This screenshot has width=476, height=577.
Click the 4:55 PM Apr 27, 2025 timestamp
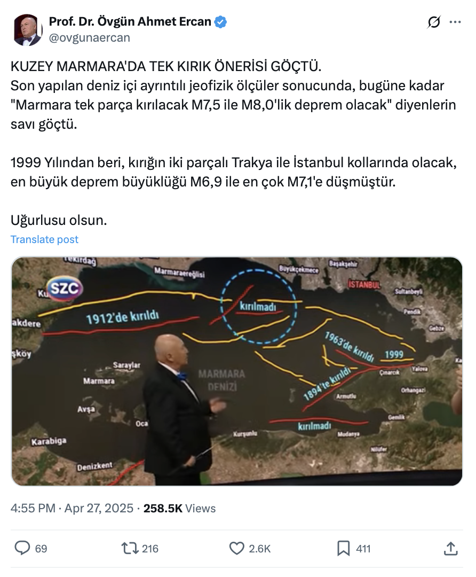tap(72, 508)
